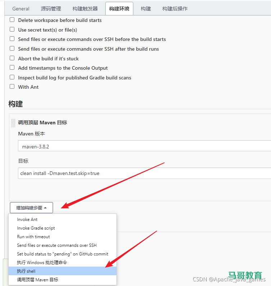Click the 目标 field with clean install

(x=144, y=173)
